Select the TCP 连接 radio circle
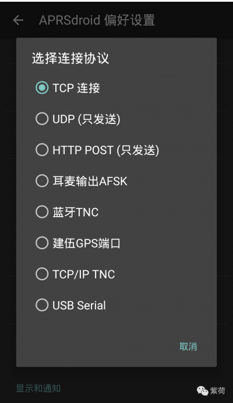Image resolution: width=233 pixels, height=403 pixels. click(42, 87)
